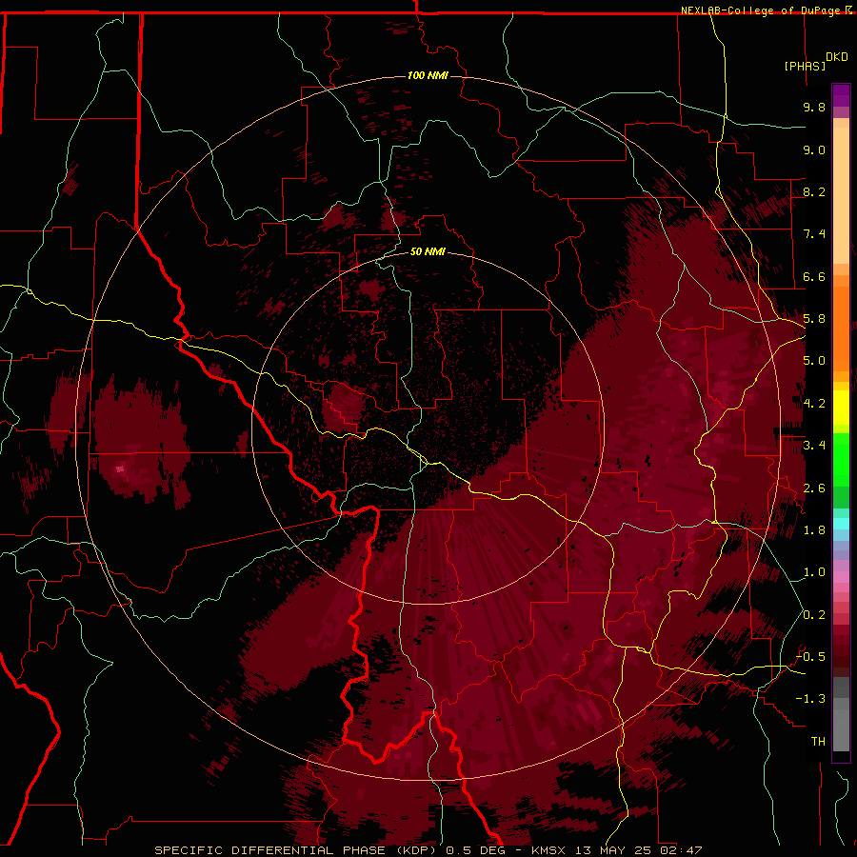This screenshot has width=857, height=857.
Task: Click the 3.4 scale value
Action: (814, 446)
